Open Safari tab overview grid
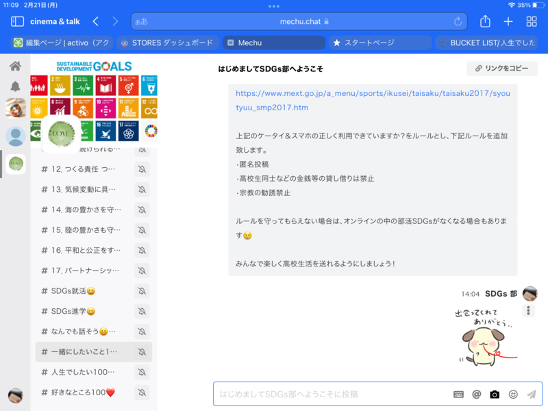548x411 pixels. [x=532, y=21]
